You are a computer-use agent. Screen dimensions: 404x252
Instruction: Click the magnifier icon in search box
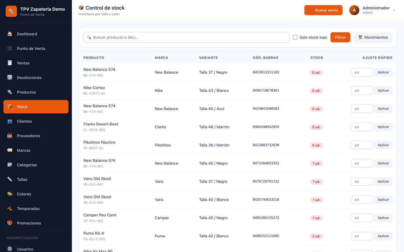89,37
